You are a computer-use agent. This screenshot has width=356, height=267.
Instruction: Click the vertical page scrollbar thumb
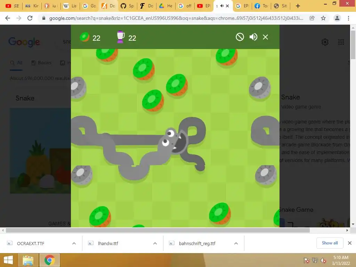pos(353,45)
